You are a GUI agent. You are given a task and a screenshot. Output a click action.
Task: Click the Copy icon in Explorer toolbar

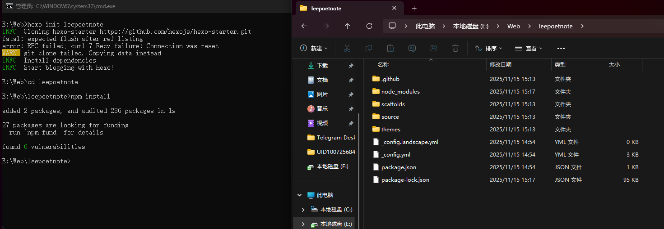click(369, 48)
